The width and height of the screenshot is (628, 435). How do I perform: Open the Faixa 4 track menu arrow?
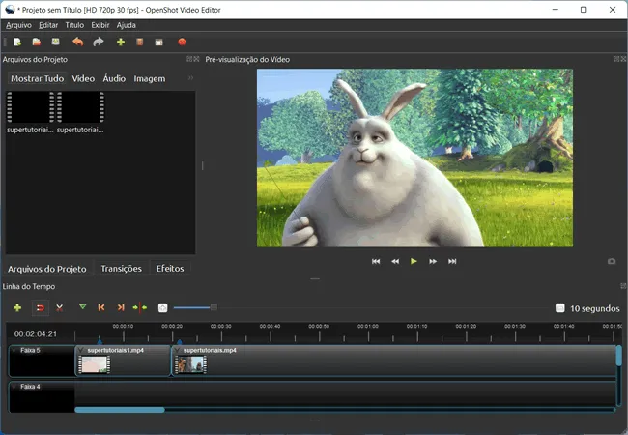[14, 387]
